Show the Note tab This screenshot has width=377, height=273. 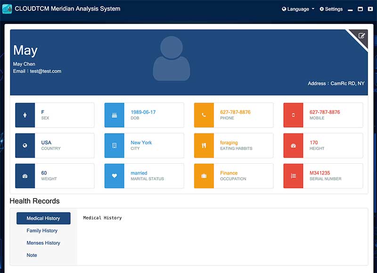32,255
